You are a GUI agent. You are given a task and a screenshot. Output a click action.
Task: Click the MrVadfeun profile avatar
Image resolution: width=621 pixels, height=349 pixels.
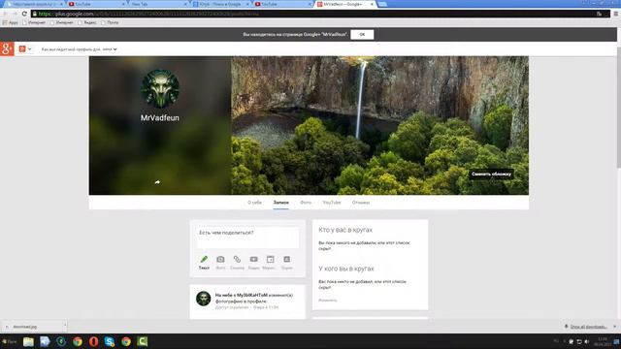(x=160, y=88)
